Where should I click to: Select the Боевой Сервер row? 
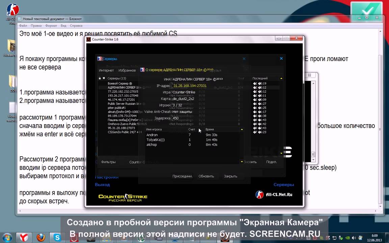pyautogui.click(x=120, y=84)
